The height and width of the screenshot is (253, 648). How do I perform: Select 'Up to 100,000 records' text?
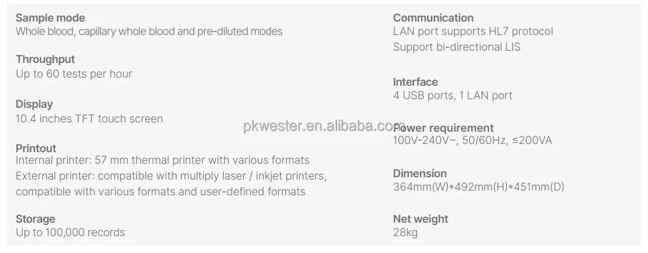pos(70,233)
